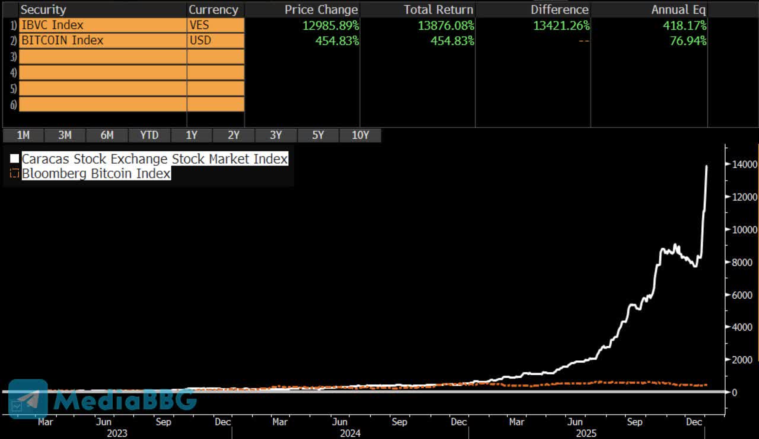Viewport: 759px width, 439px height.
Task: Choose the 5Y period button
Action: pyautogui.click(x=318, y=135)
